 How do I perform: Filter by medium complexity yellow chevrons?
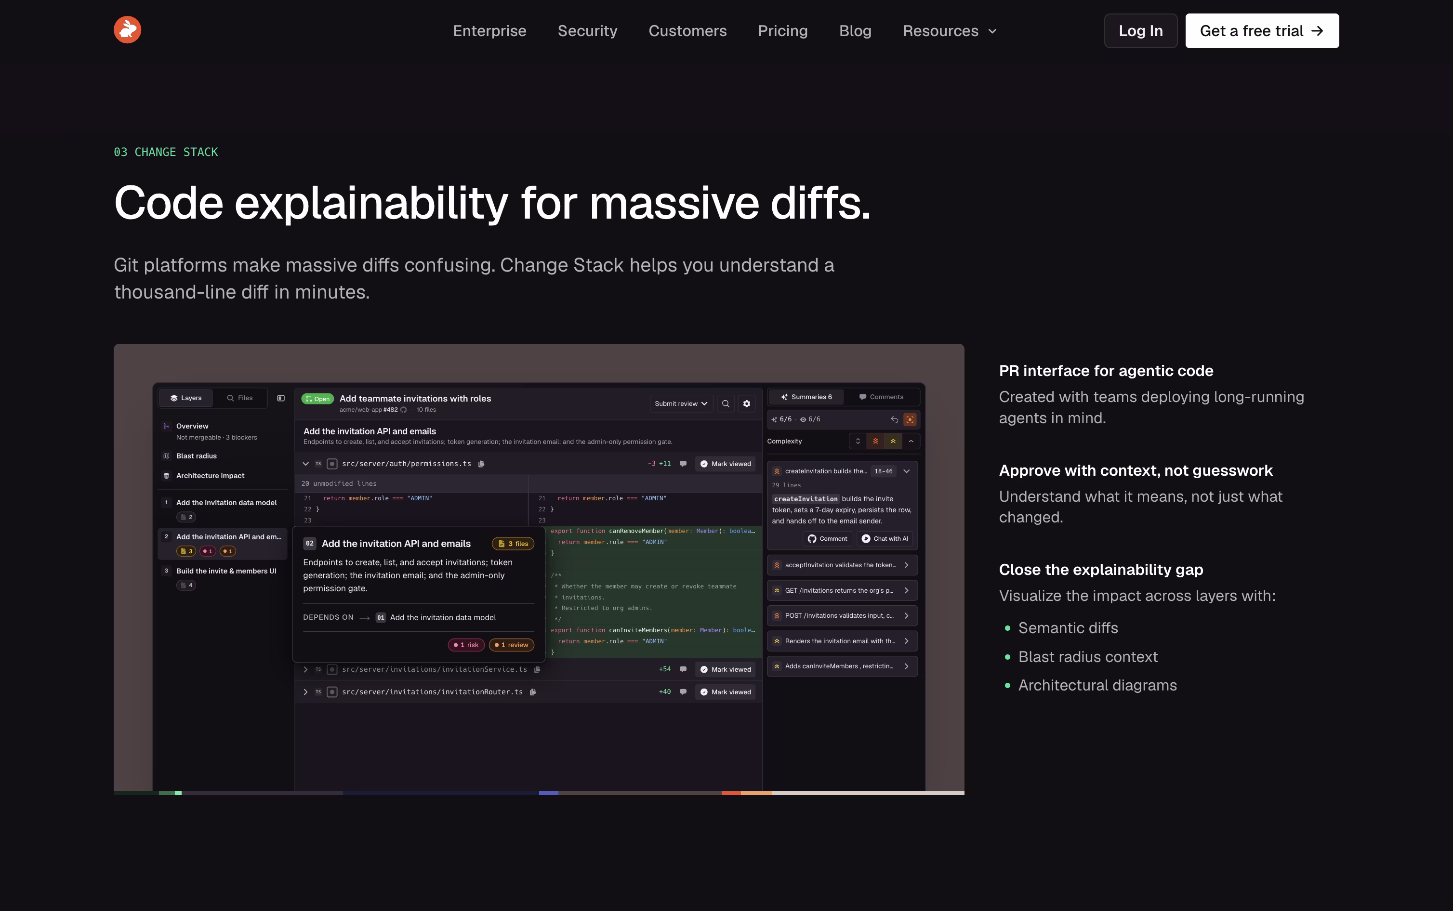[x=893, y=441]
